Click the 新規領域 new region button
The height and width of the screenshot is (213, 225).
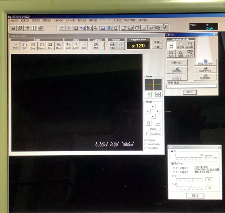click(205, 77)
